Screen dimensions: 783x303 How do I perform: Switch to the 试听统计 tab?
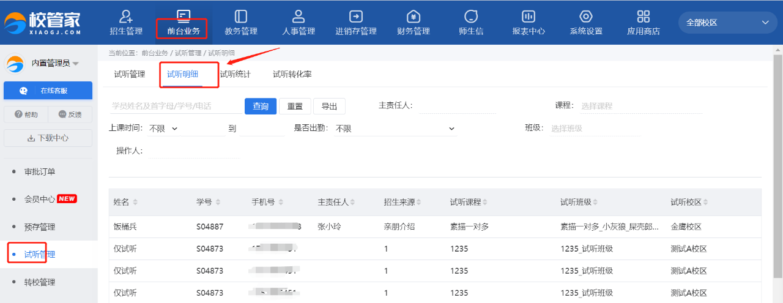(236, 75)
